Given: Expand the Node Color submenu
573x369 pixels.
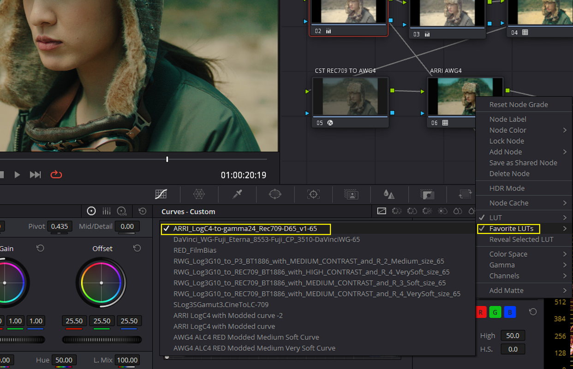Looking at the screenshot, I should pos(524,130).
